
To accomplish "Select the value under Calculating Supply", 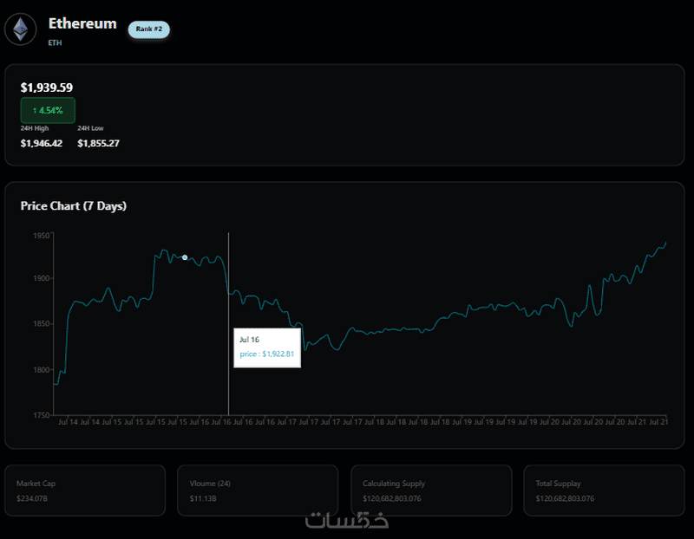I will click(x=392, y=498).
